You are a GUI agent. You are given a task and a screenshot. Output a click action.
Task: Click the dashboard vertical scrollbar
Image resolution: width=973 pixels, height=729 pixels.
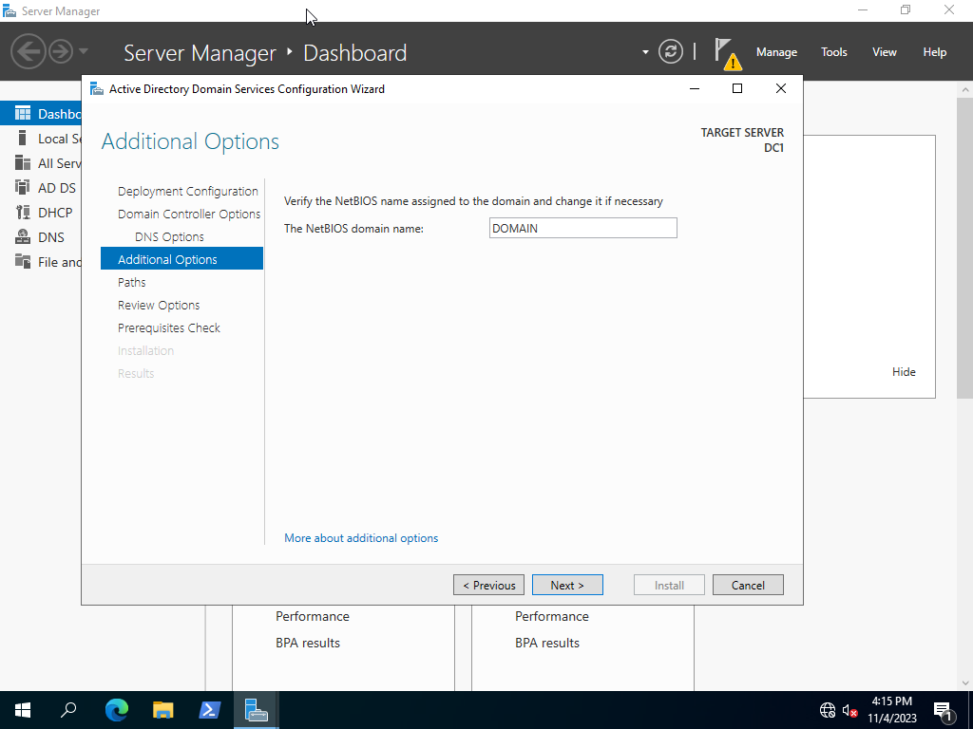[x=965, y=248]
